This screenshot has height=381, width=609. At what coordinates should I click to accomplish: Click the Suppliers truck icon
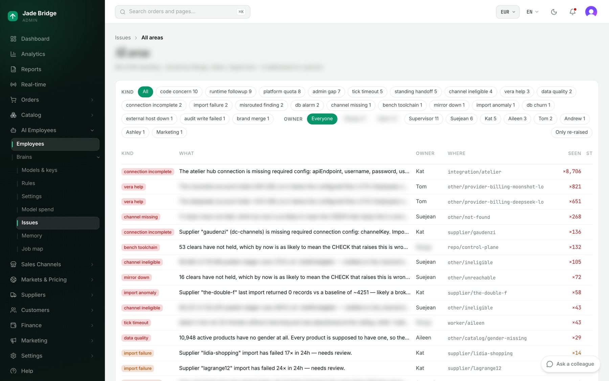click(x=14, y=295)
